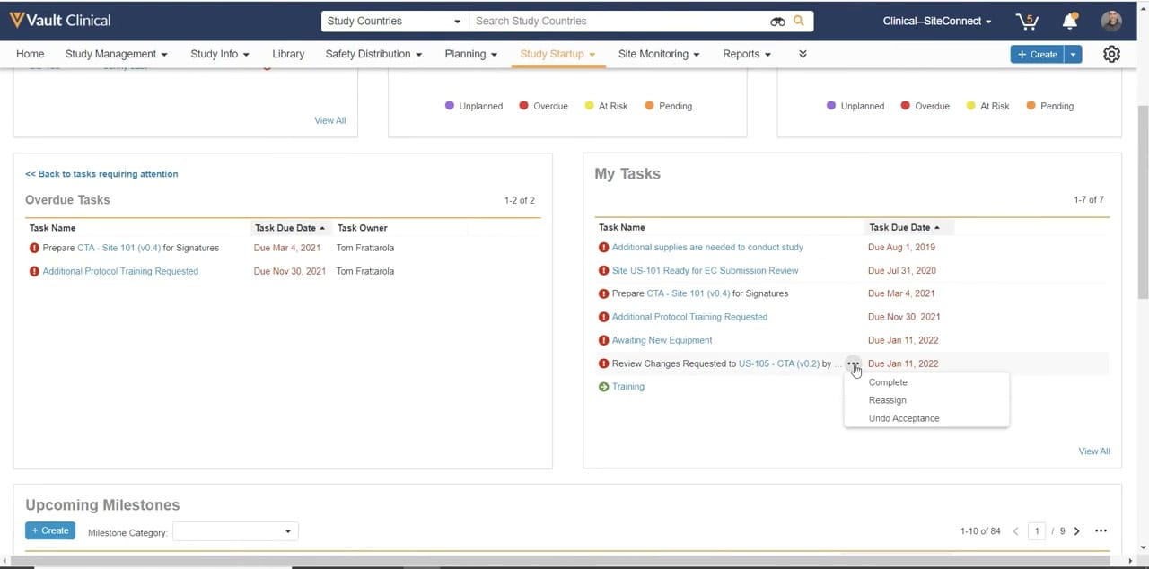
Task: Click overdue icon beside Additional supplies task
Action: (x=603, y=247)
